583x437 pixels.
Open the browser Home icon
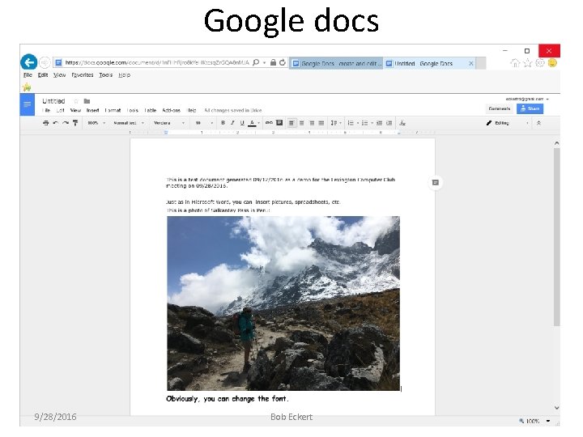[515, 63]
